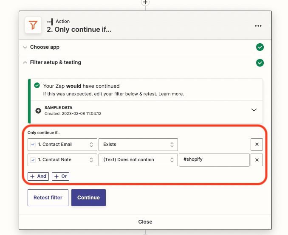Add an And condition to the filter
Viewport: 288px width, 235px height.
[38, 176]
